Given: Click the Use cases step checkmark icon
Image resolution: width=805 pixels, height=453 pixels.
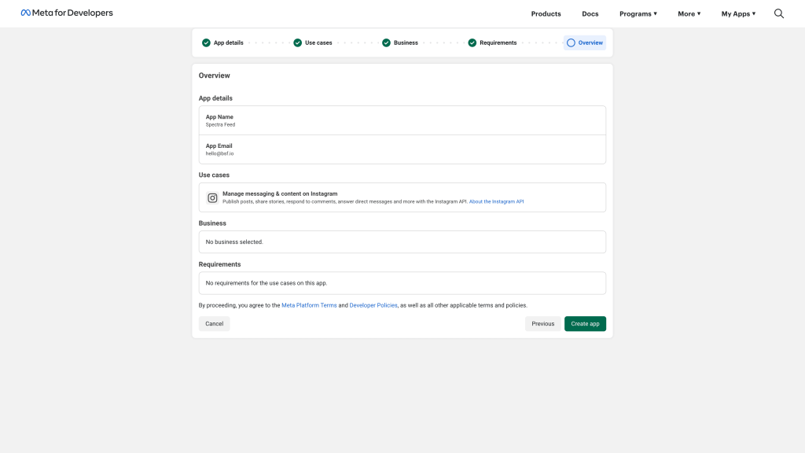Looking at the screenshot, I should tap(298, 42).
